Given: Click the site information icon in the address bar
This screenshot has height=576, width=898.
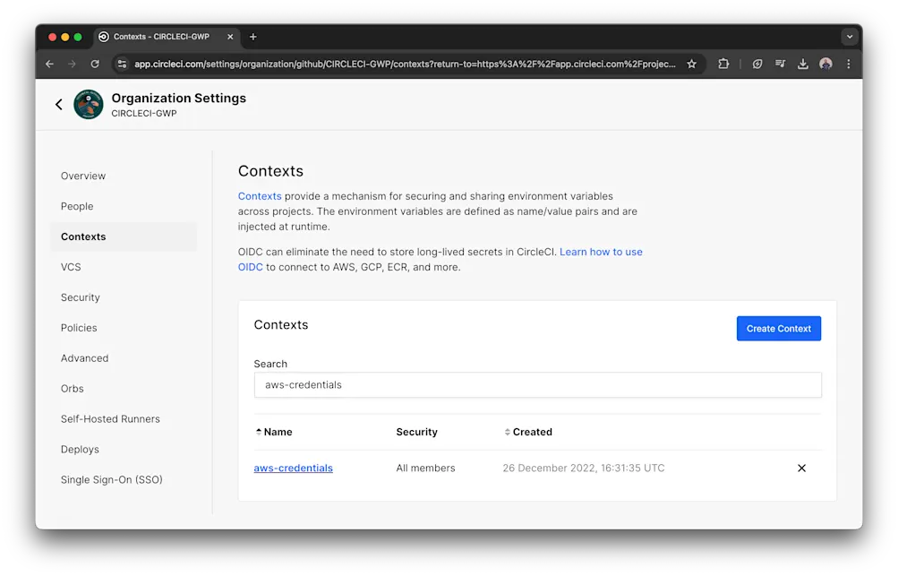Looking at the screenshot, I should (x=122, y=64).
